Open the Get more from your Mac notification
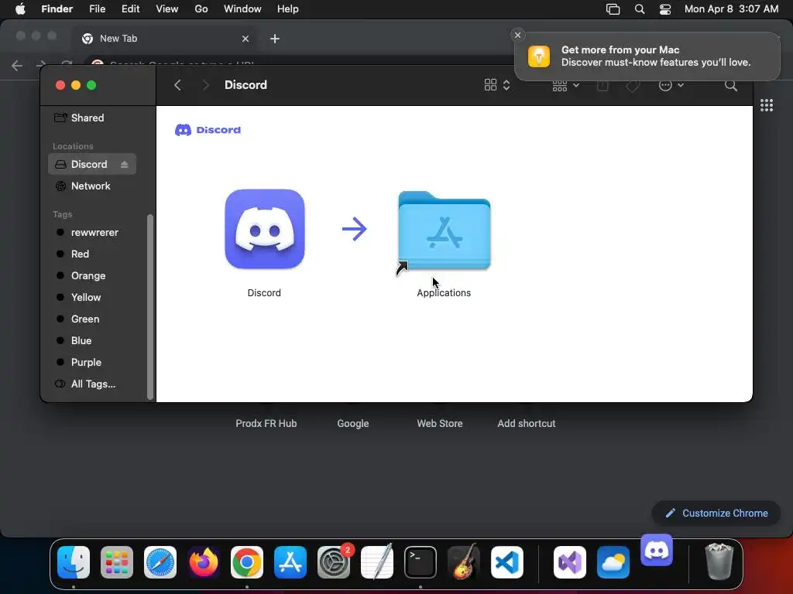 (647, 56)
